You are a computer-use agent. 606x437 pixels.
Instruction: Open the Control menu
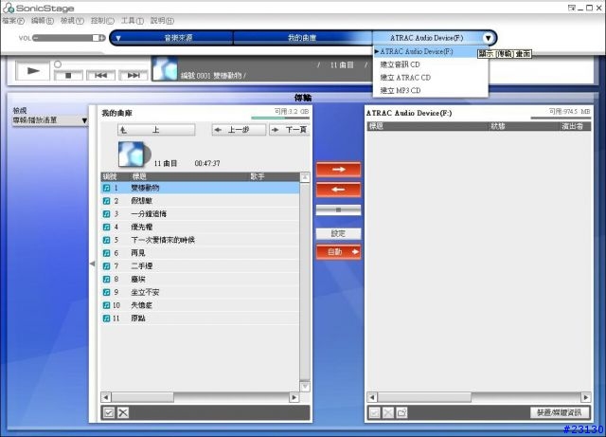(102, 21)
